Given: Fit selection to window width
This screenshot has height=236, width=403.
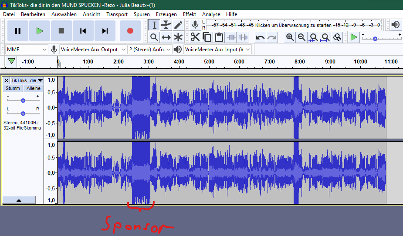Looking at the screenshot, I should tap(313, 37).
